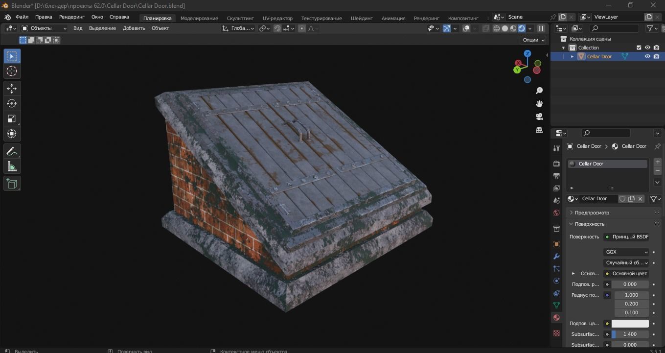Image resolution: width=665 pixels, height=353 pixels.
Task: Open the Output properties tab
Action: [556, 176]
